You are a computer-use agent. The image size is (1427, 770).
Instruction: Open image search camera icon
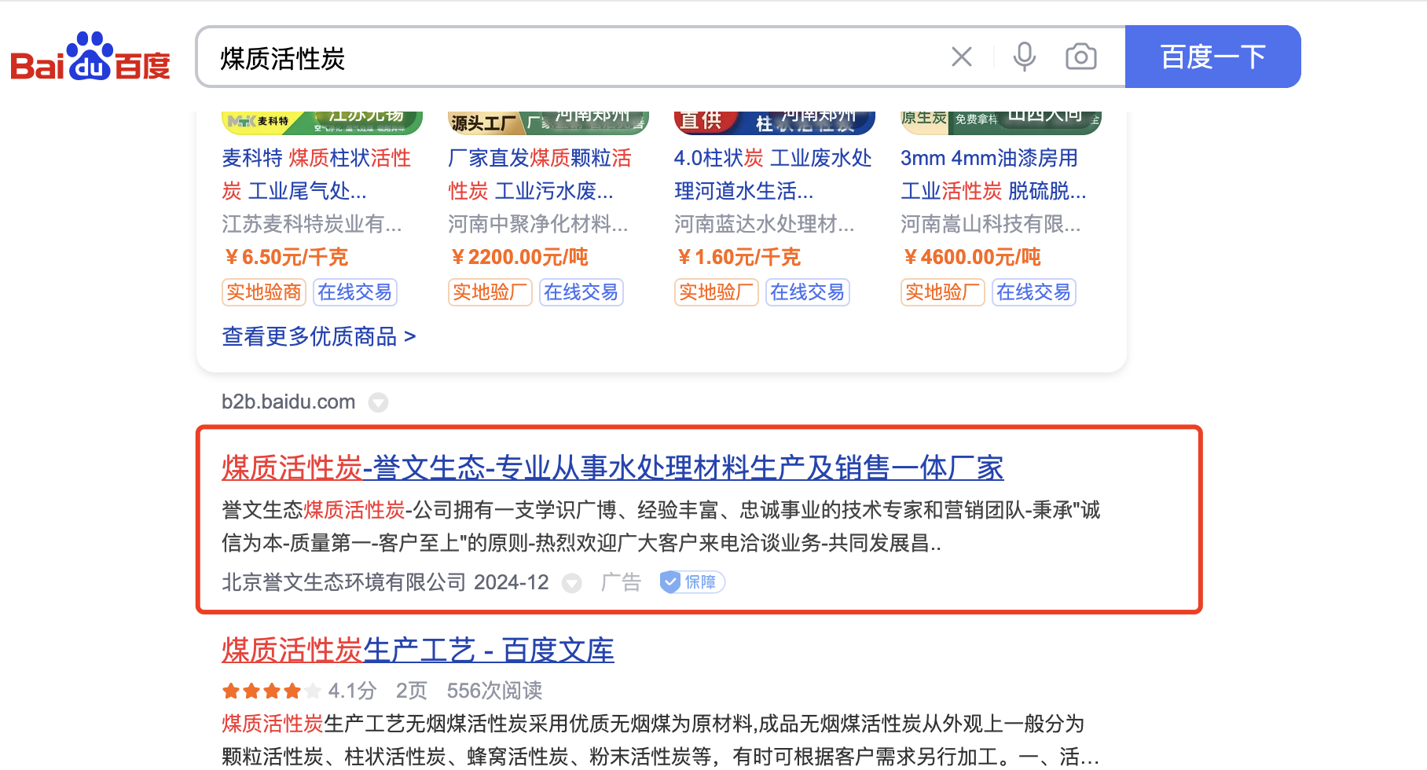(1081, 57)
